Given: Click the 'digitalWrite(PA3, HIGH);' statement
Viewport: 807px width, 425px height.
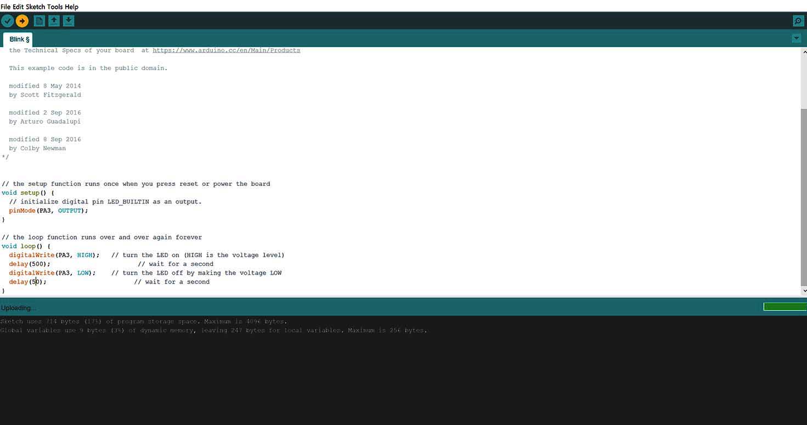Looking at the screenshot, I should (54, 255).
